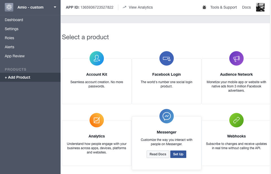Go to Settings in the sidebar
271x174 pixels.
12,29
